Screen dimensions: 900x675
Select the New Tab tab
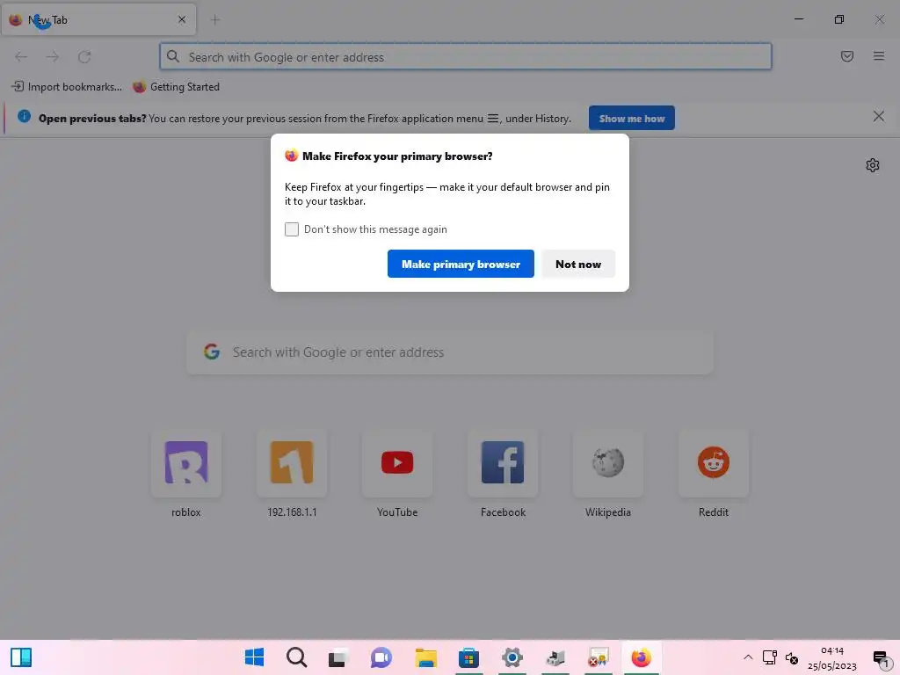click(x=98, y=19)
